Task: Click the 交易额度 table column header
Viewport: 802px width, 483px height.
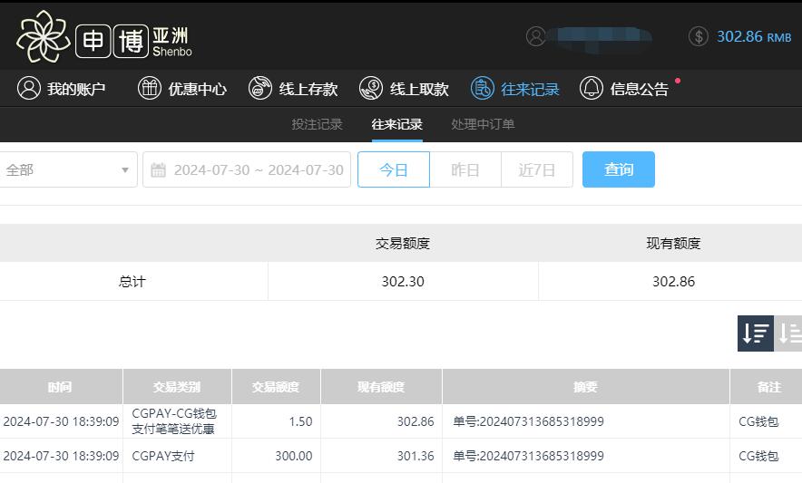Action: [x=276, y=387]
